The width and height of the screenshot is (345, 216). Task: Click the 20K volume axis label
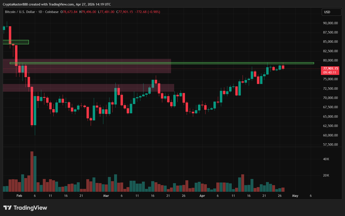coord(326,175)
